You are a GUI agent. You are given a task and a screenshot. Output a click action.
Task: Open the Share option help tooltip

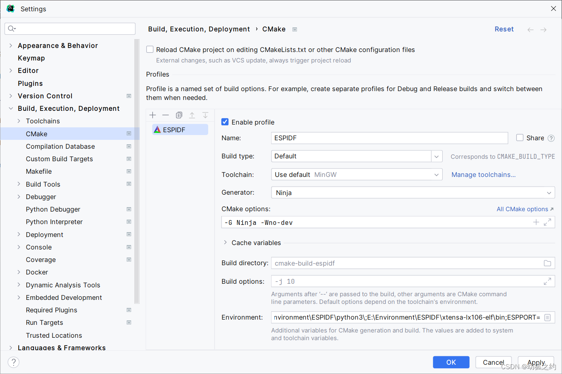[x=551, y=138]
